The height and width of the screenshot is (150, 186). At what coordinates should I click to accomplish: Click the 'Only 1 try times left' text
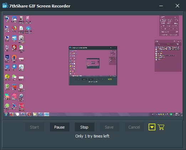(x=92, y=136)
